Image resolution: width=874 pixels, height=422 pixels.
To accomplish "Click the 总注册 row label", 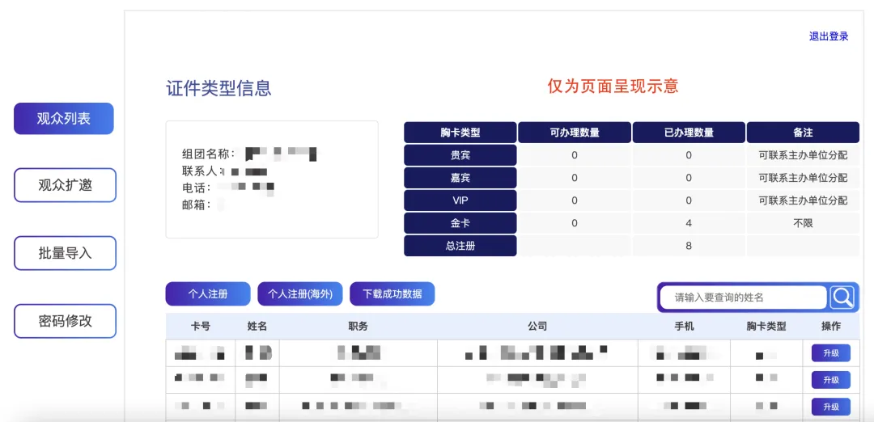I will [460, 246].
